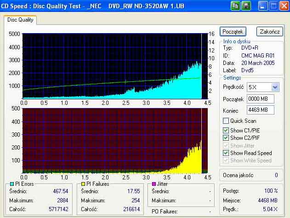Click the save screenshot floppy icon
Image resolution: width=290 pixels, height=218 pixels.
[x=246, y=6]
